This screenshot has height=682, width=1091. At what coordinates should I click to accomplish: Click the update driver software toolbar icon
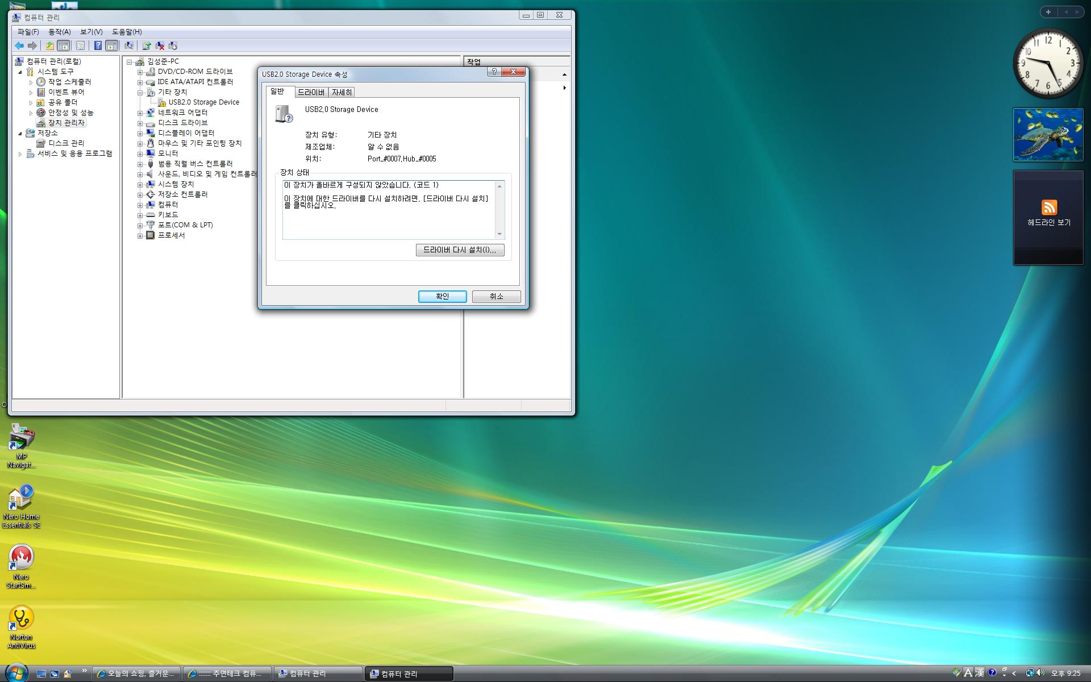pos(147,46)
